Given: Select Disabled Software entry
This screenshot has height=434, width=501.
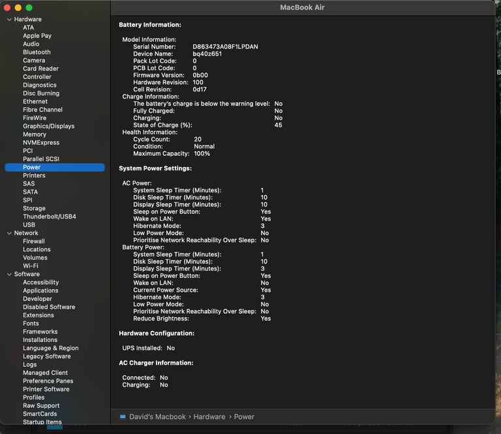Looking at the screenshot, I should point(49,307).
